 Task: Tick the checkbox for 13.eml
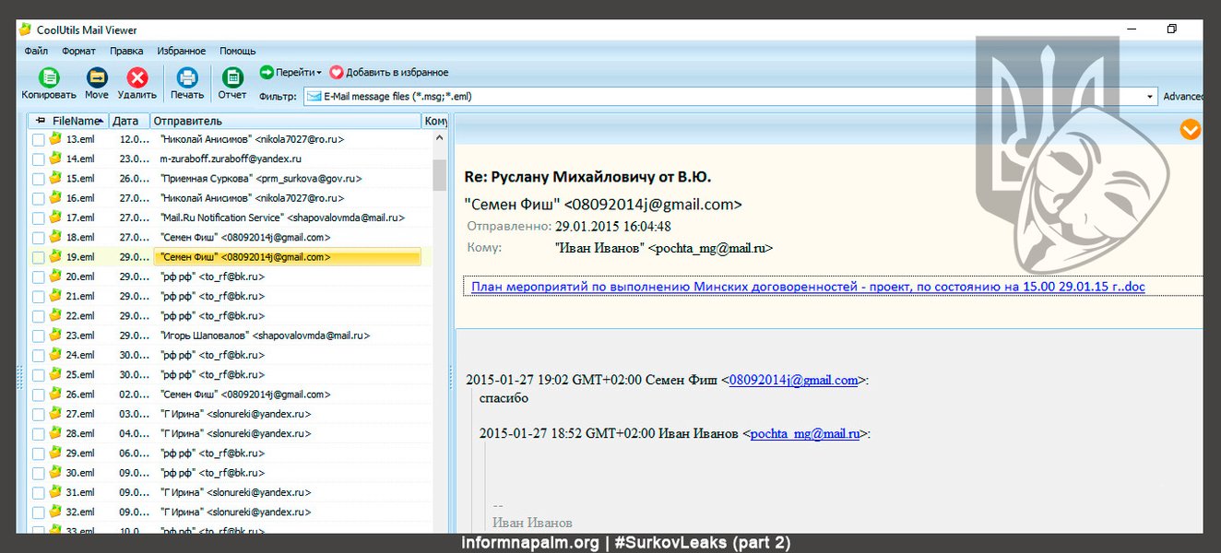[x=38, y=140]
